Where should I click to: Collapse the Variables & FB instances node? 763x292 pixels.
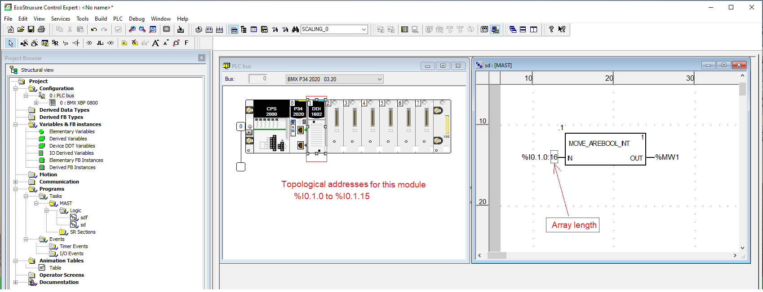tap(15, 124)
